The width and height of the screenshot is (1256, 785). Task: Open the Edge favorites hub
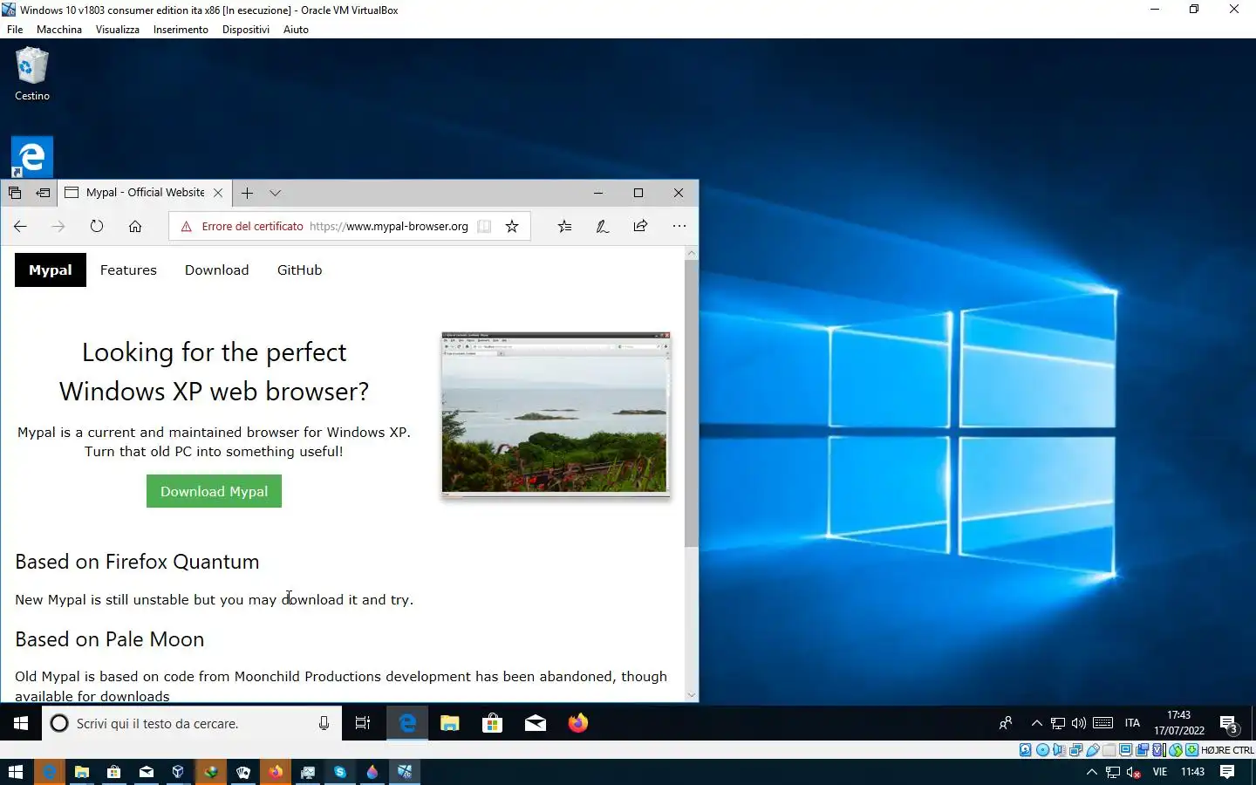point(564,226)
